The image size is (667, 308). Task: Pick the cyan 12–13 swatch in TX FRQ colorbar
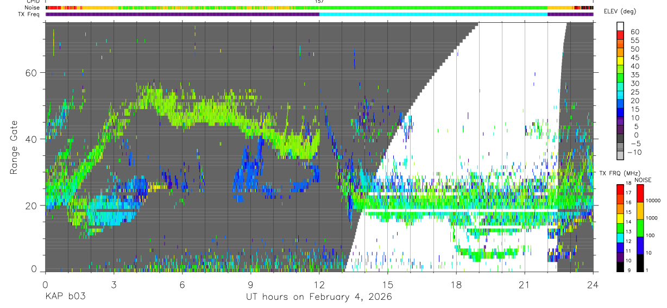pos(620,238)
